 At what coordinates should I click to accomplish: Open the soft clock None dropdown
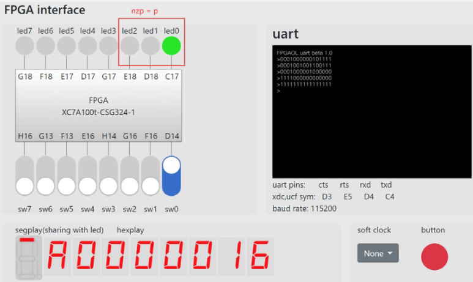378,253
